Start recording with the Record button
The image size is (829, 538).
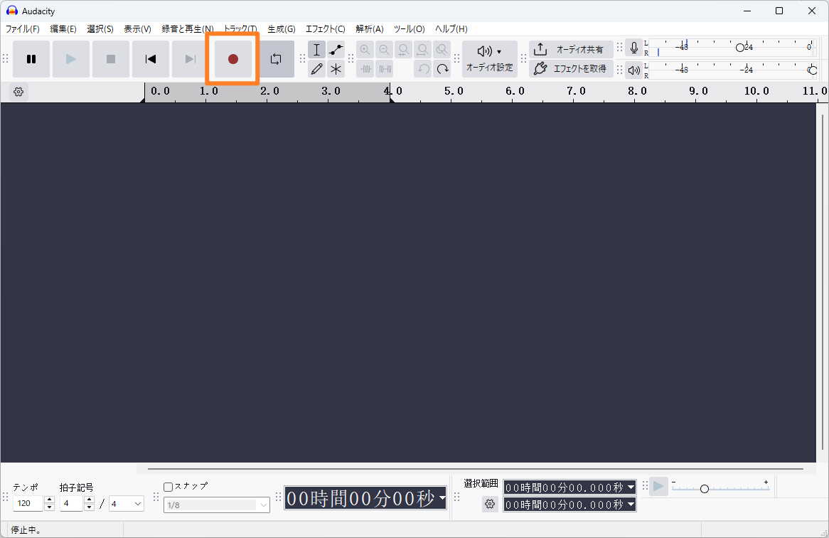[232, 60]
